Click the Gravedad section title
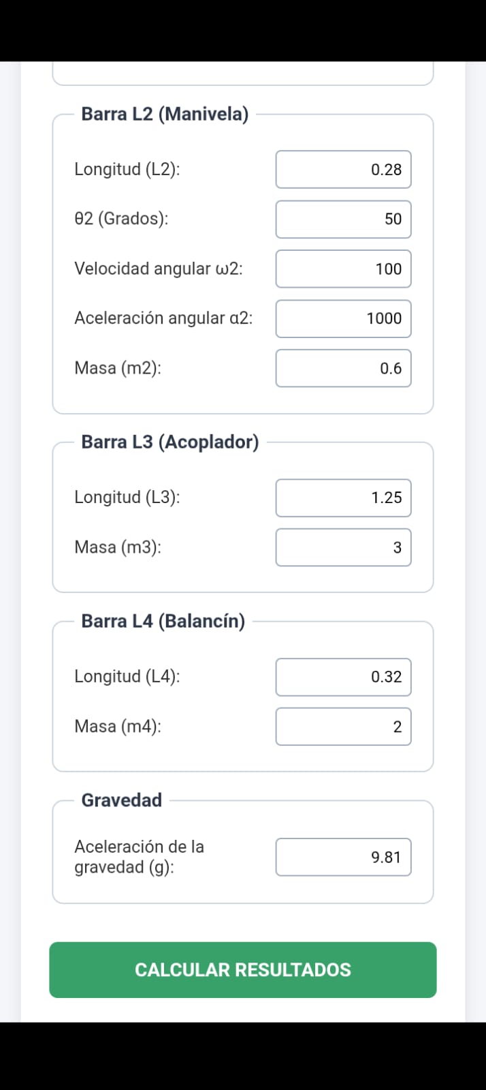This screenshot has width=486, height=1090. (122, 800)
